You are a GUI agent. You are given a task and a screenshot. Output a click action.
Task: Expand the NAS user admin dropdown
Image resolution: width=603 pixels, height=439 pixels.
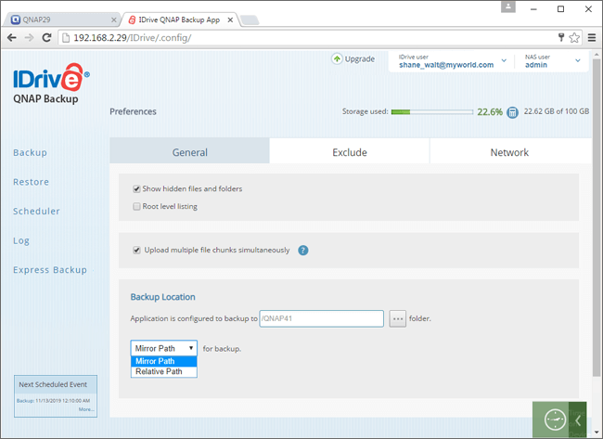point(578,61)
